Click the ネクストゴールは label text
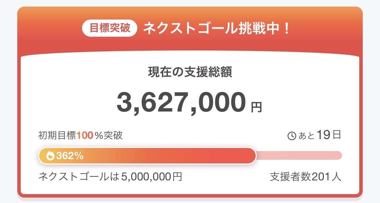Image resolution: width=380 pixels, height=203 pixels. (78, 177)
